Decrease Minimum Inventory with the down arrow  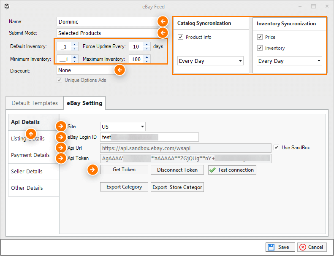tap(75, 62)
